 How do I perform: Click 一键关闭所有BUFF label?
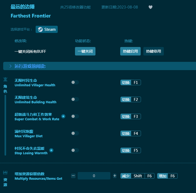point(30,52)
